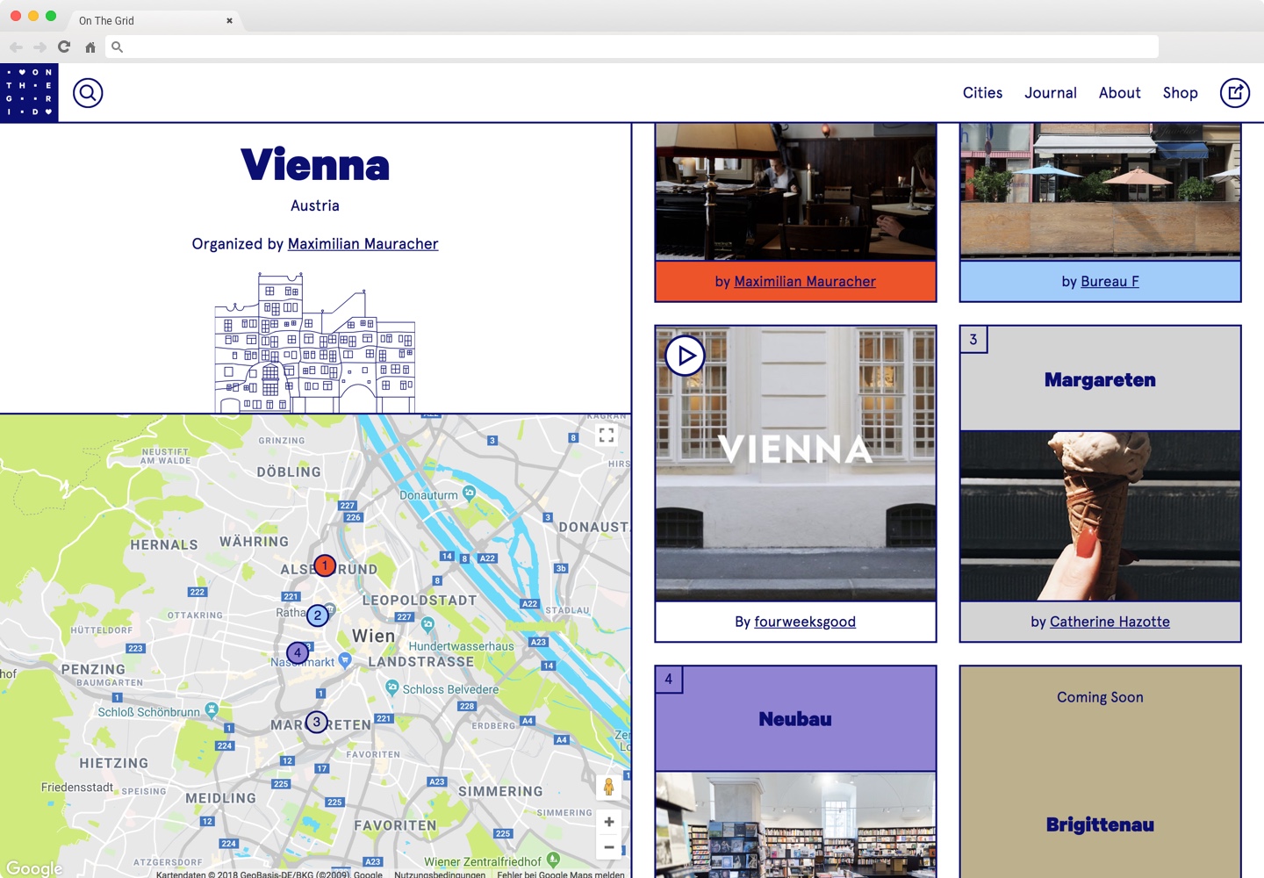This screenshot has height=878, width=1264.
Task: Play the Vienna video
Action: pos(685,356)
